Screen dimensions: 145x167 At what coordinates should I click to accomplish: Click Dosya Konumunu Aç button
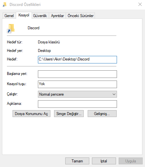point(31,114)
